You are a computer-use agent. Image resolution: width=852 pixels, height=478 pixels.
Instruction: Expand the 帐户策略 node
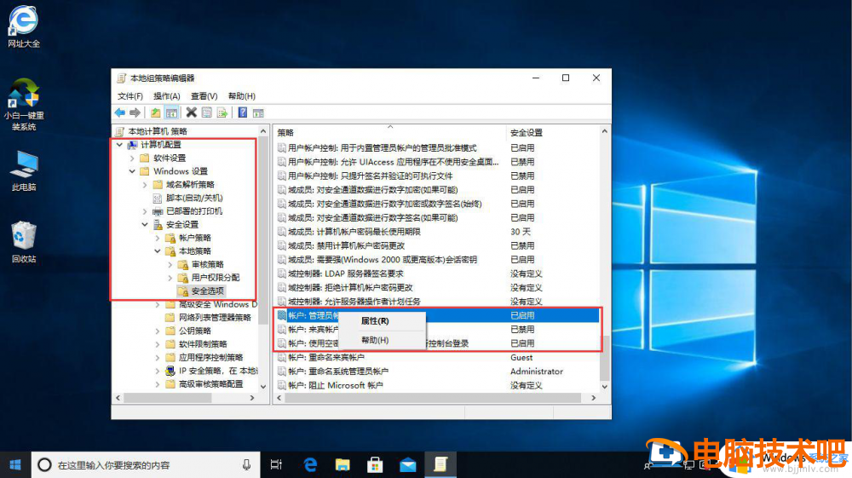pos(158,238)
